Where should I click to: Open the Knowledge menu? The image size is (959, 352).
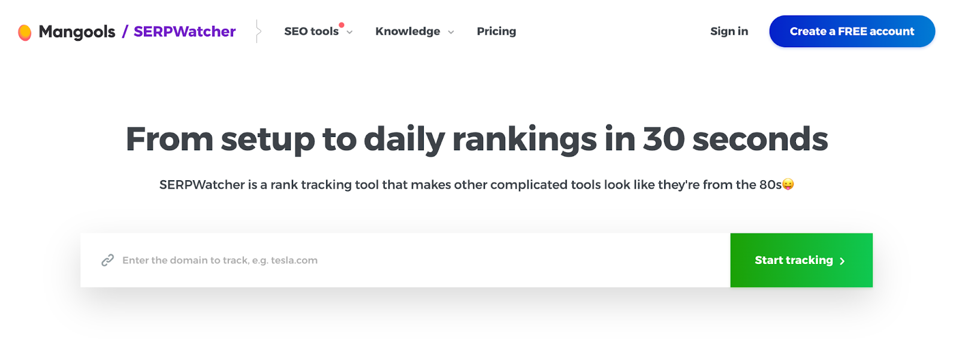408,32
